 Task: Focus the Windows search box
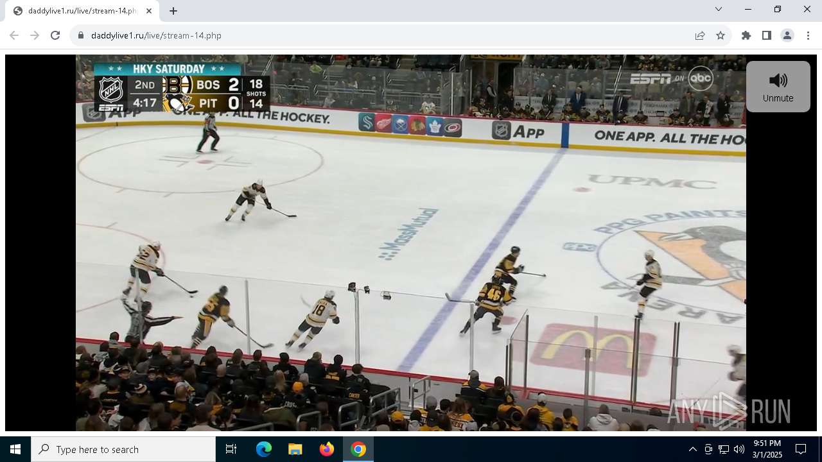pos(123,449)
